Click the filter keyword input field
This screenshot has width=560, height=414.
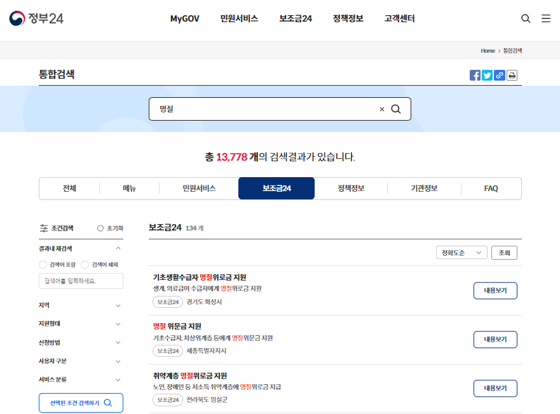(81, 281)
